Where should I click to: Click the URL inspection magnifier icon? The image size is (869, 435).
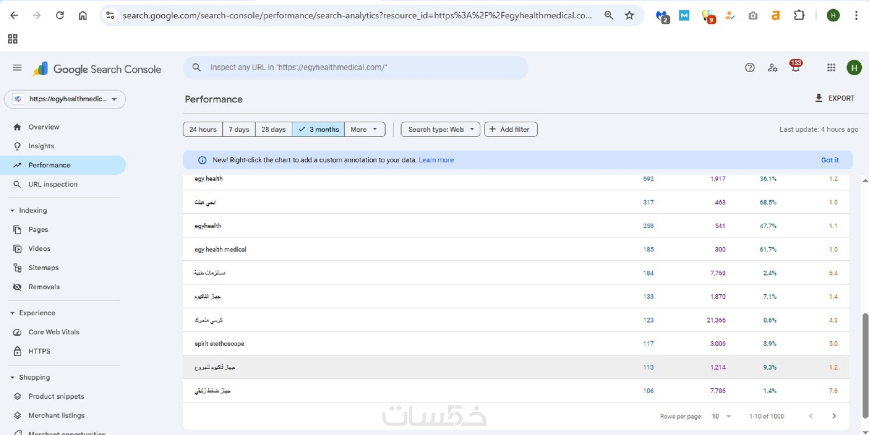coord(17,184)
